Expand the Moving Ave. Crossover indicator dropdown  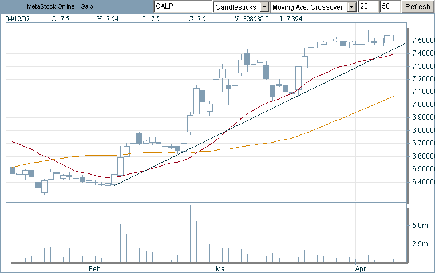pos(352,7)
